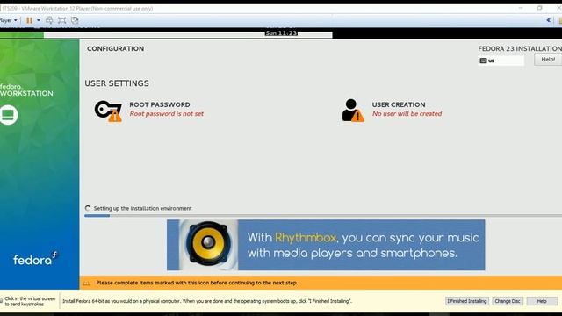This screenshot has width=562, height=316.
Task: Click the clock showing Sun 11:23
Action: click(281, 33)
